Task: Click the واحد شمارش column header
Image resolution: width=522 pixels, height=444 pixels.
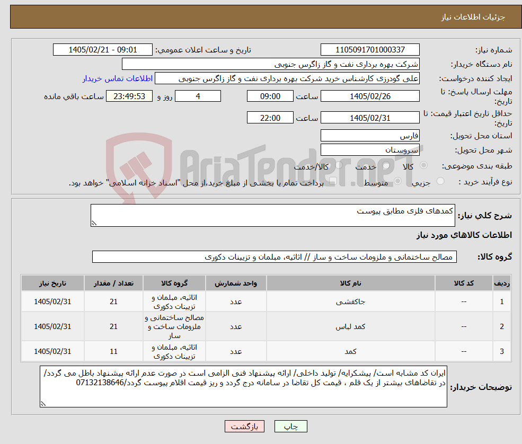Action: 236,283
